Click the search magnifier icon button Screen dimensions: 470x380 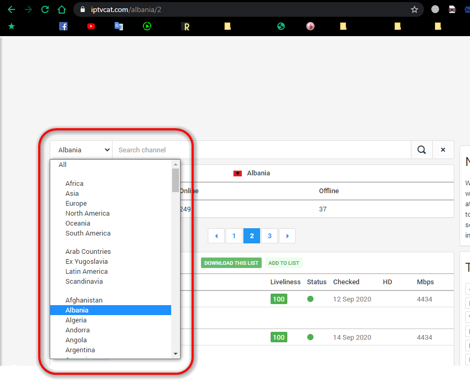tap(421, 150)
